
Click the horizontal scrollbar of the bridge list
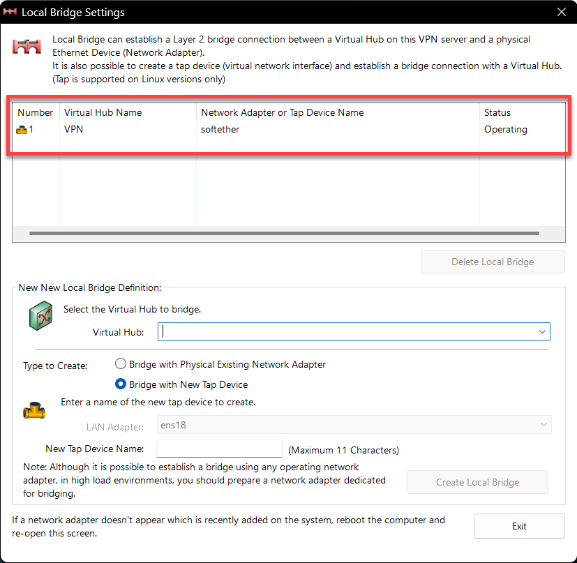click(x=284, y=233)
